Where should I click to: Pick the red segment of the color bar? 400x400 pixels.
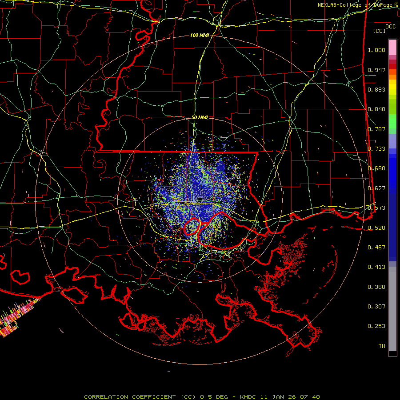coord(392,67)
